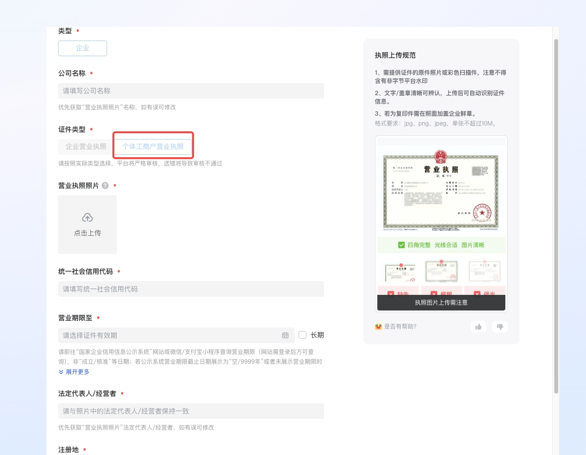Click the blurred middle sample license thumbnail
This screenshot has height=455, width=586.
[x=441, y=271]
